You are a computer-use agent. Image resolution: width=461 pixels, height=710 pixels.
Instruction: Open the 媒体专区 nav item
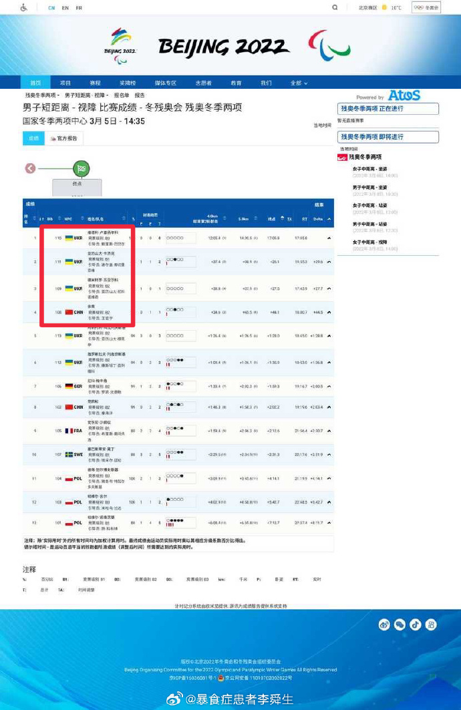click(165, 83)
